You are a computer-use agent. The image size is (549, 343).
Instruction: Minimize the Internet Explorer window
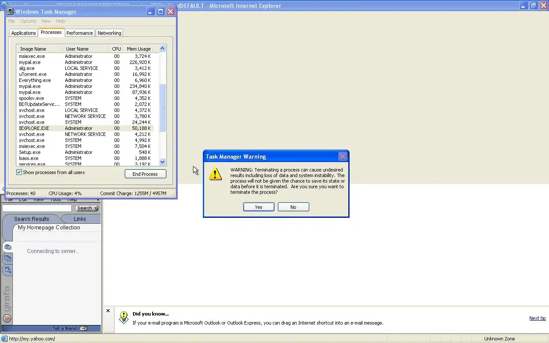524,6
